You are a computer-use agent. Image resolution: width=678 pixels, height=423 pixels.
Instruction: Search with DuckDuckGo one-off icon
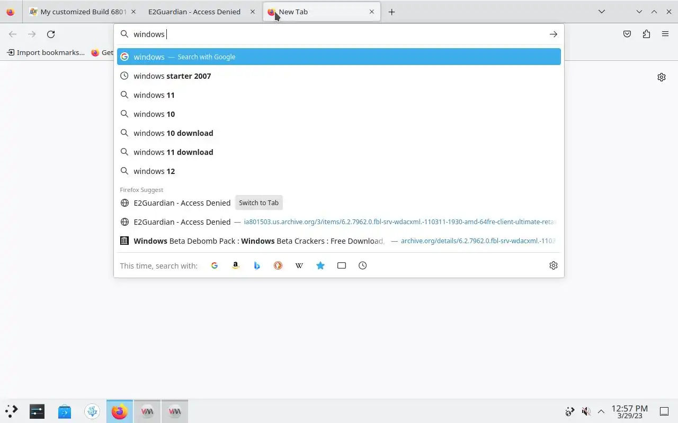coord(278,265)
